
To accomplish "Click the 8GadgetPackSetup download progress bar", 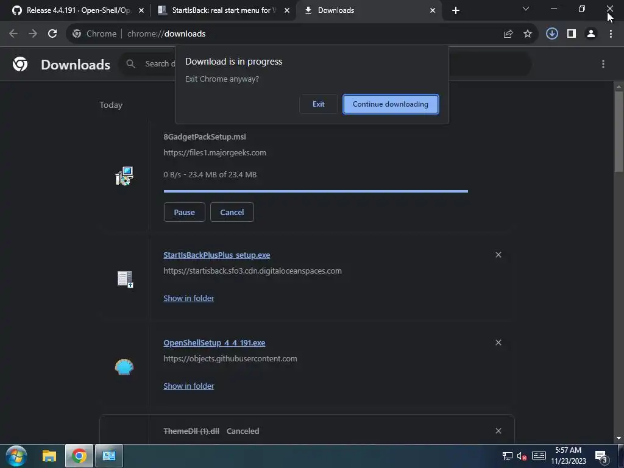I will [x=316, y=191].
